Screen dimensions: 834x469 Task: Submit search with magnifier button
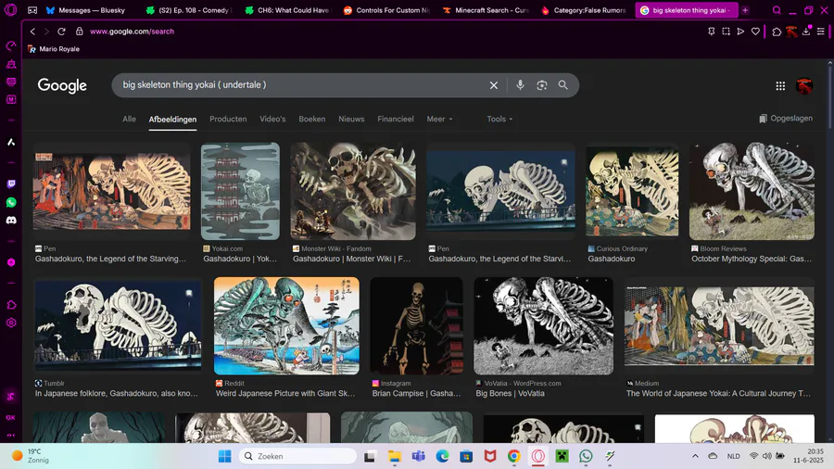pos(562,85)
